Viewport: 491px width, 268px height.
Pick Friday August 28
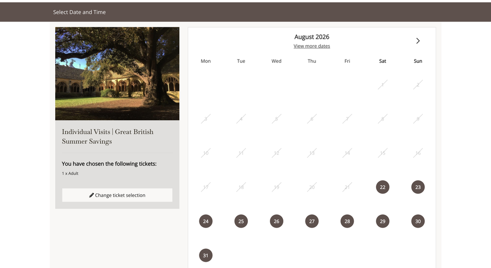coord(347,221)
